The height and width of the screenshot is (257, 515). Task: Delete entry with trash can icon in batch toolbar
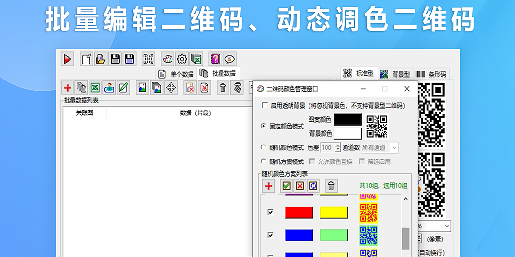223,87
